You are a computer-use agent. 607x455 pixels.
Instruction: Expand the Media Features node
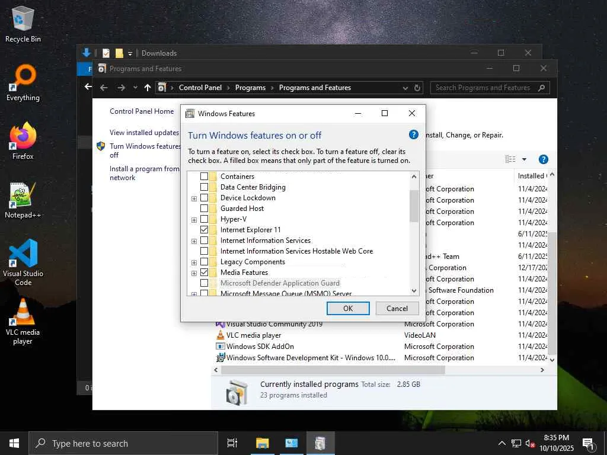tap(194, 273)
